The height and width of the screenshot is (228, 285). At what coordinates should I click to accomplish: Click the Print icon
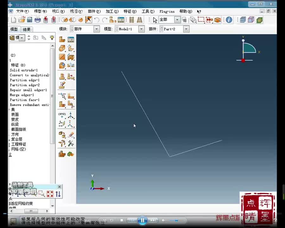[38, 20]
